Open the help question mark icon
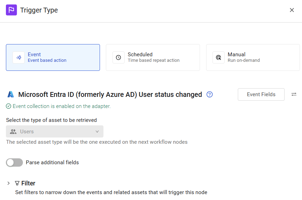This screenshot has height=200, width=302. point(210,94)
